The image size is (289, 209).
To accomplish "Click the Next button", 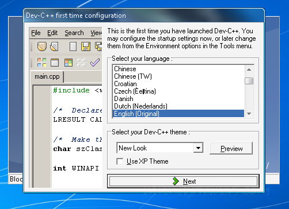I will [x=183, y=181].
